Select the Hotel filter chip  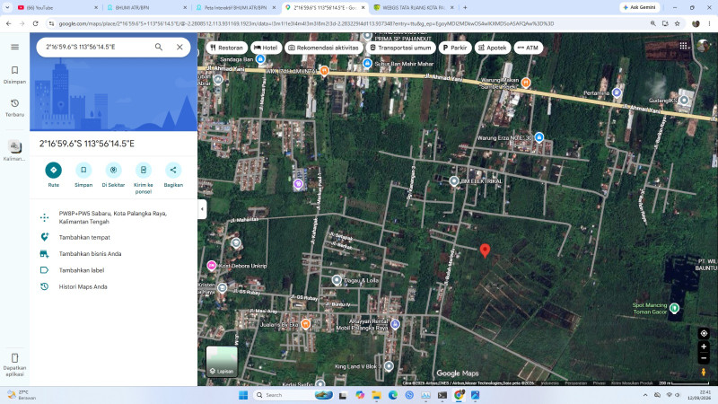click(266, 48)
